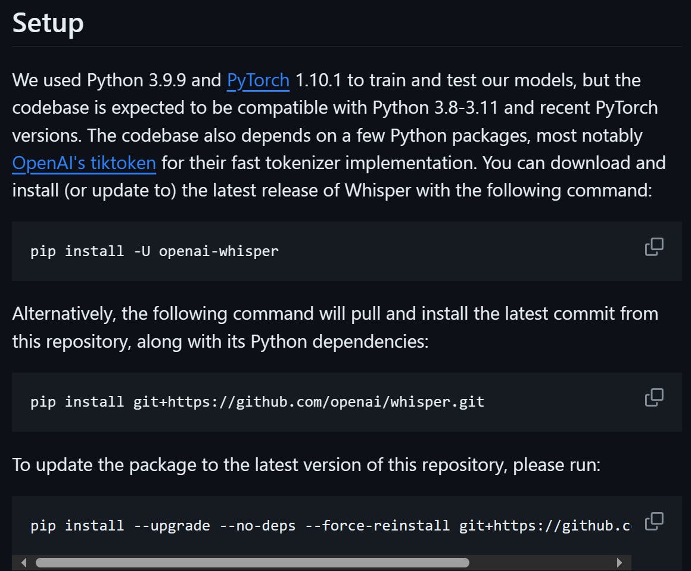Click the Setup heading
This screenshot has width=691, height=571.
(48, 23)
